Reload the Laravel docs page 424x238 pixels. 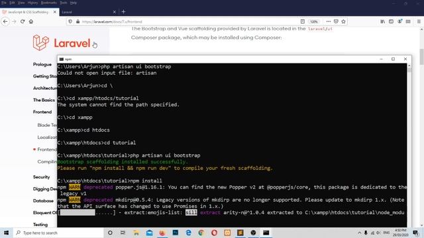click(23, 22)
